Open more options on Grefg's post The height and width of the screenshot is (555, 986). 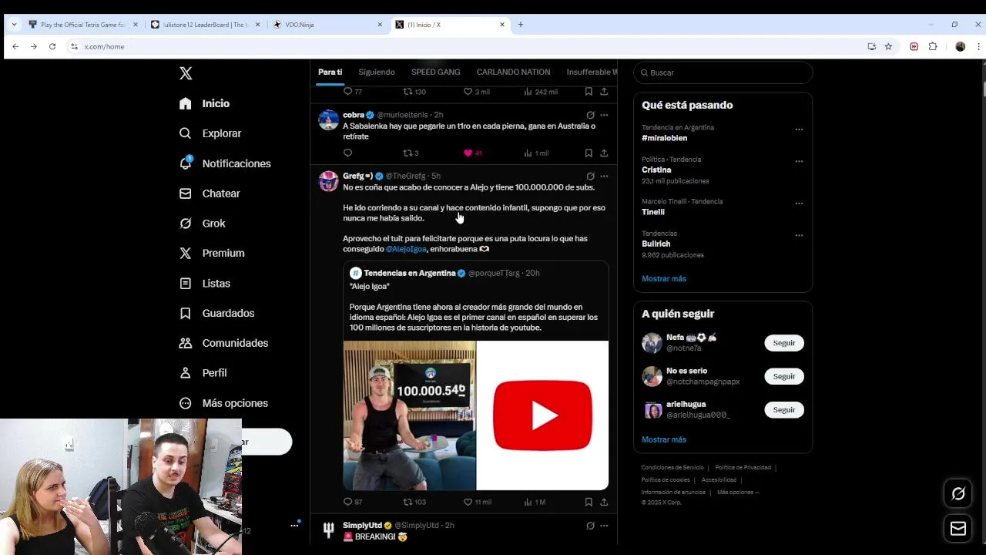(604, 176)
